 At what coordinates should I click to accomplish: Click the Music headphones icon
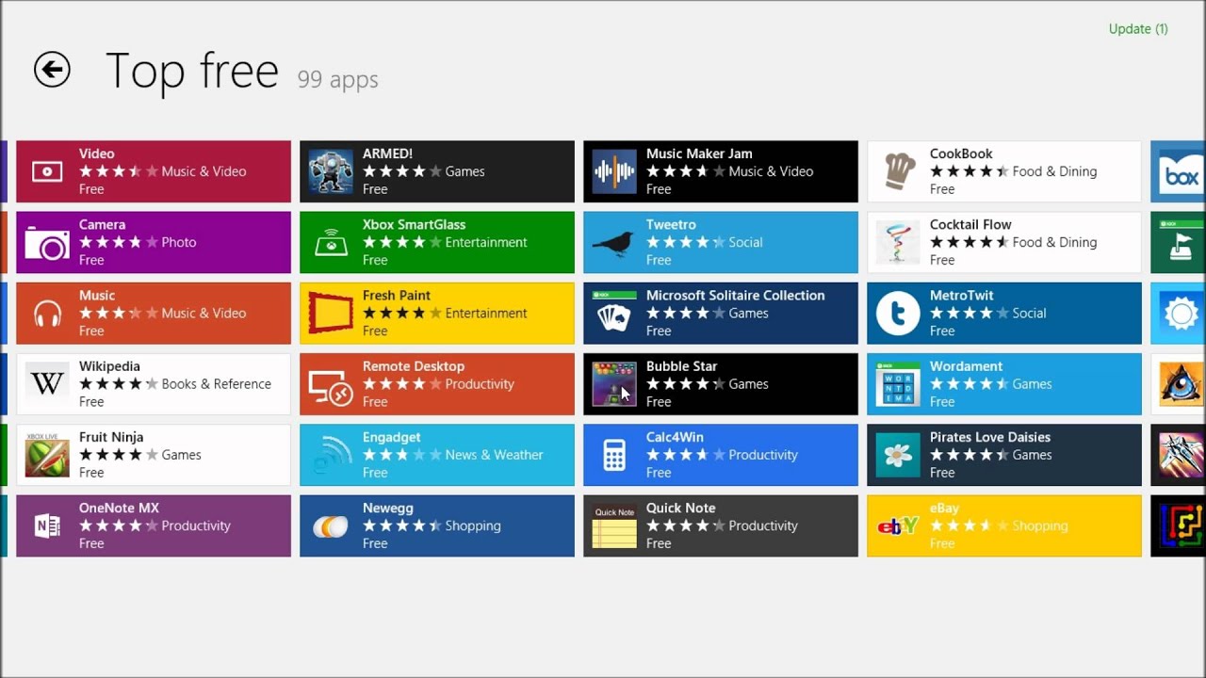coord(47,314)
